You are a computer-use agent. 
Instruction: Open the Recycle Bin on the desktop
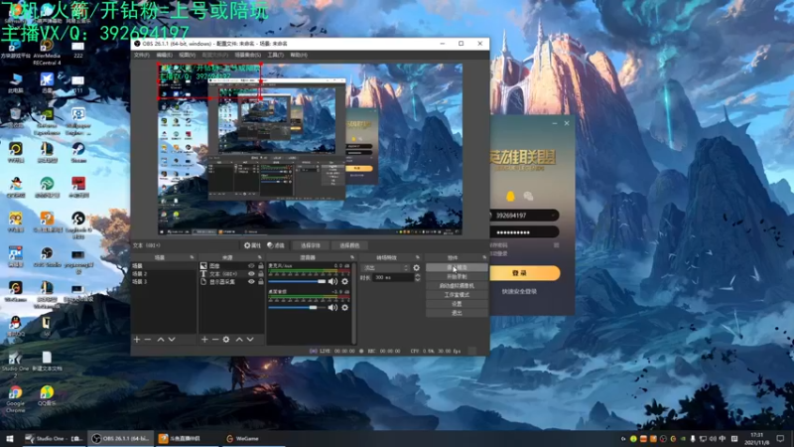15,117
